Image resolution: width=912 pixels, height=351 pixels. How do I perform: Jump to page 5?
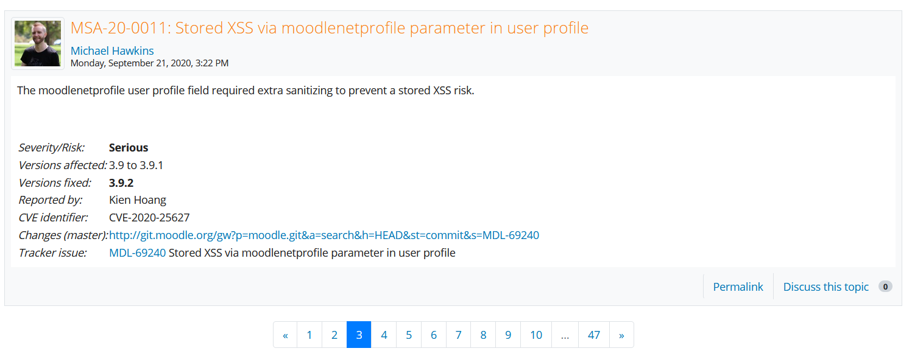(x=409, y=335)
